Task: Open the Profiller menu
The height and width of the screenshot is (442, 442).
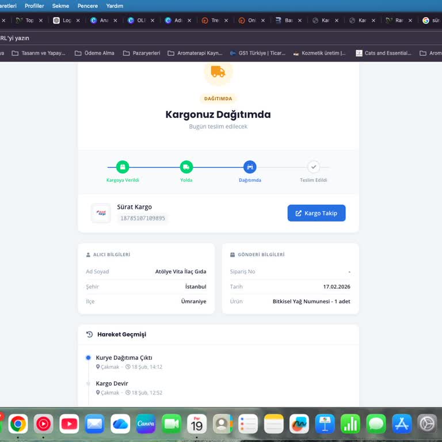Action: tap(35, 6)
